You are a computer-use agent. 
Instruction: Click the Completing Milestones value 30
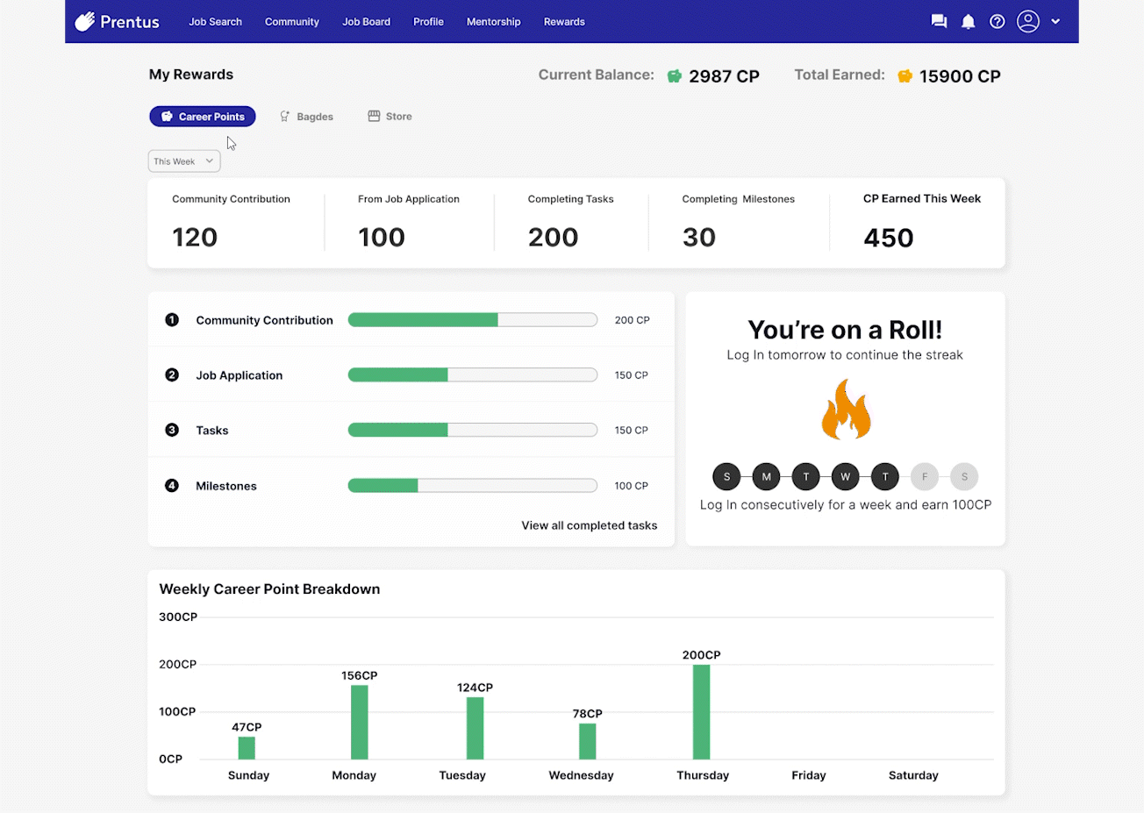[699, 238]
